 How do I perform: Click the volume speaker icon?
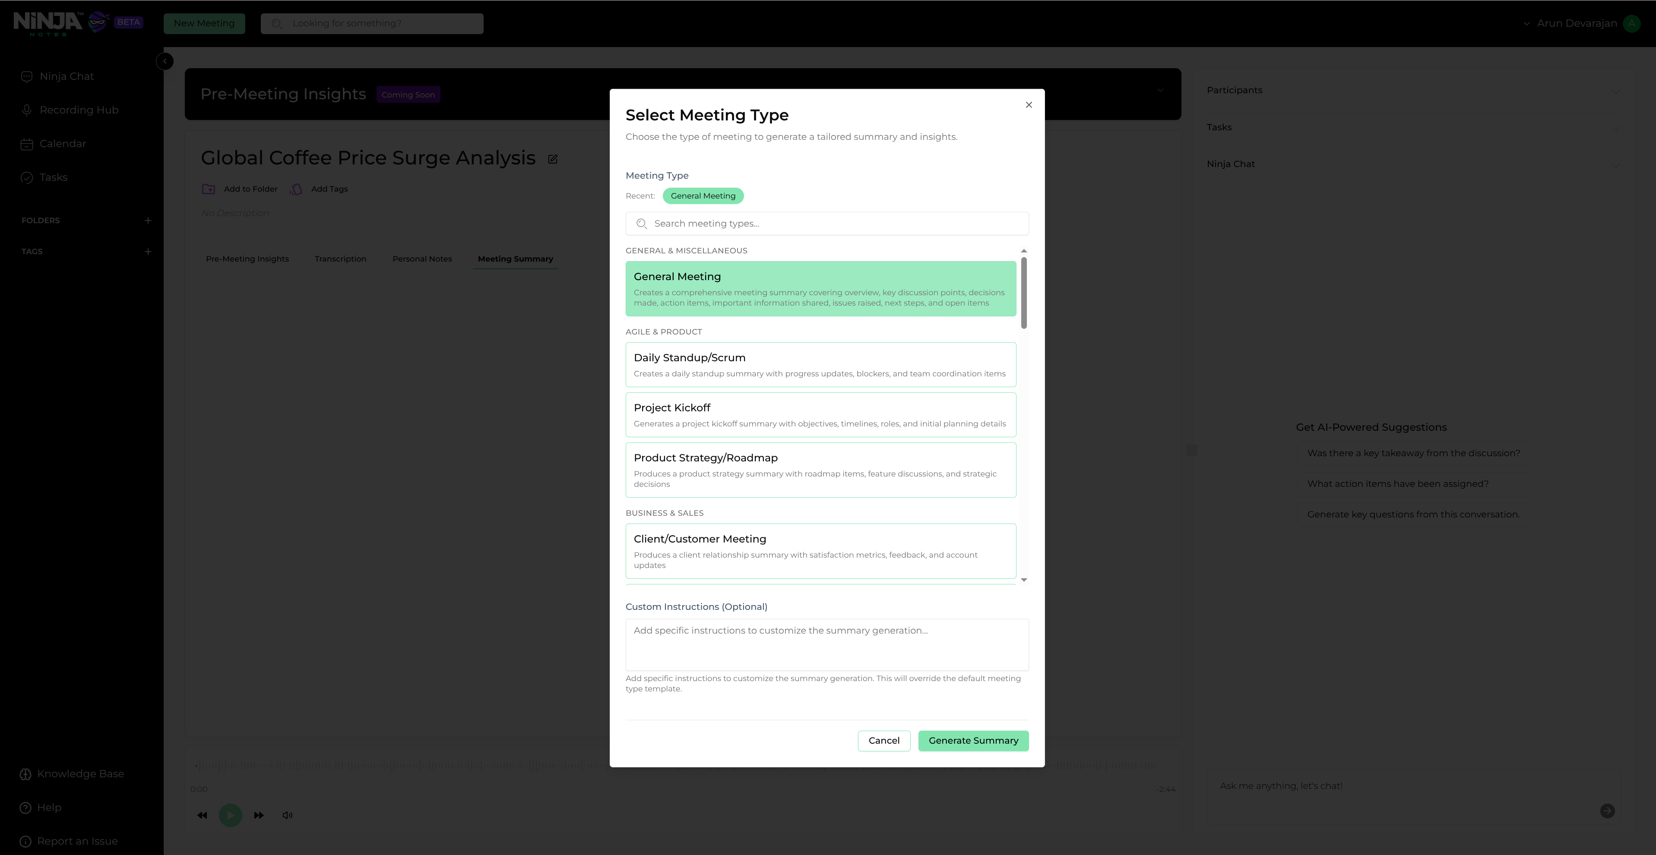click(287, 814)
